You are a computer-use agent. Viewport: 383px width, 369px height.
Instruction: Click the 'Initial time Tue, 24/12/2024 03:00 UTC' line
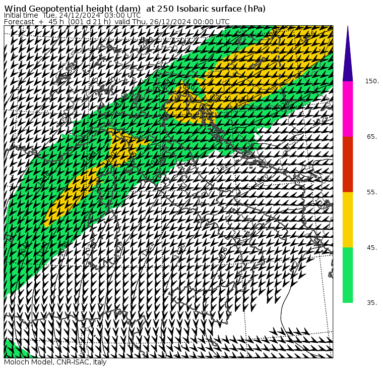(72, 16)
